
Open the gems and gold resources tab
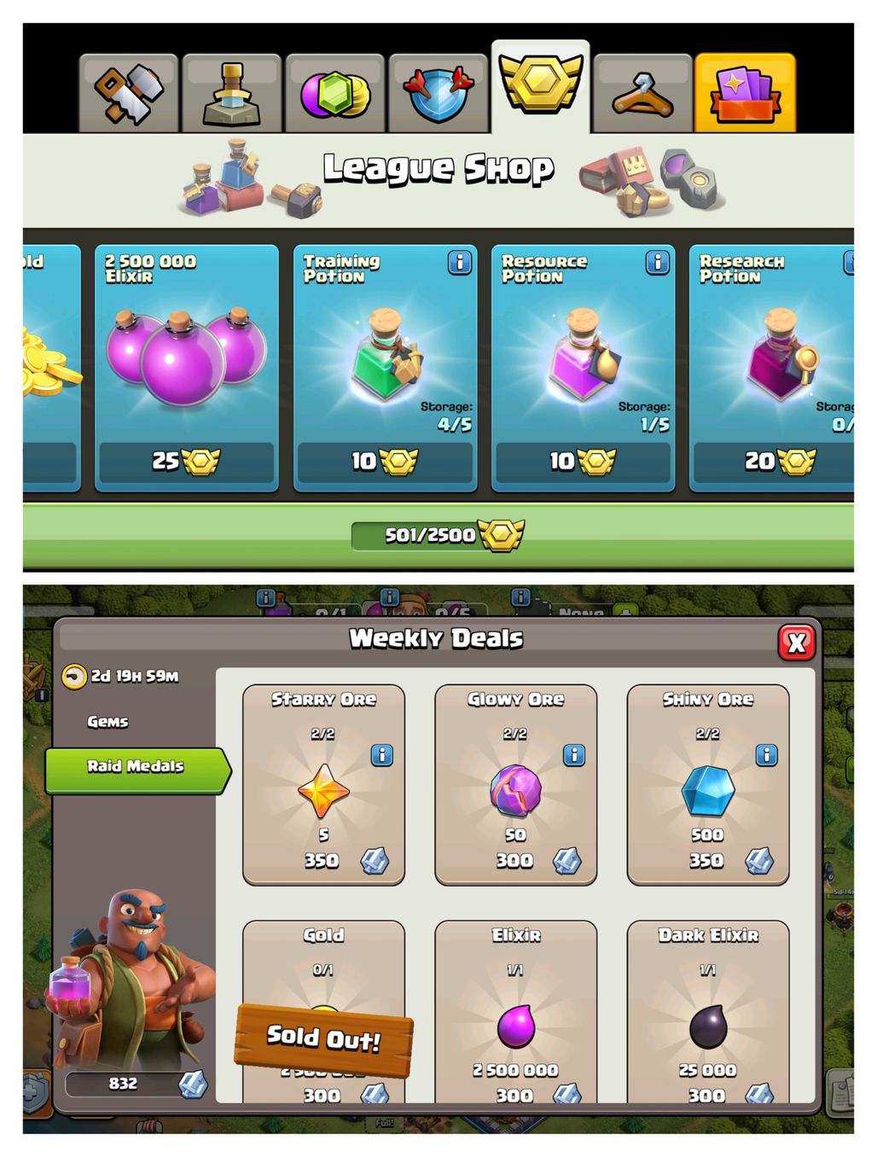click(x=335, y=93)
